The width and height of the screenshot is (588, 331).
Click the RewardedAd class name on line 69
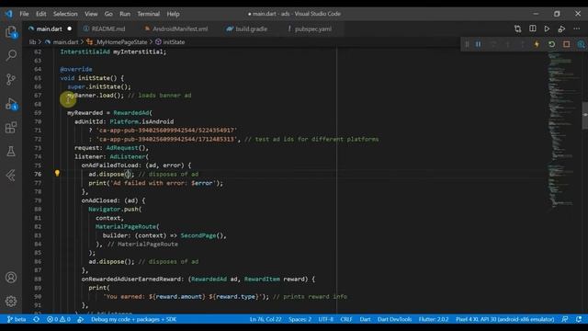[x=131, y=112]
